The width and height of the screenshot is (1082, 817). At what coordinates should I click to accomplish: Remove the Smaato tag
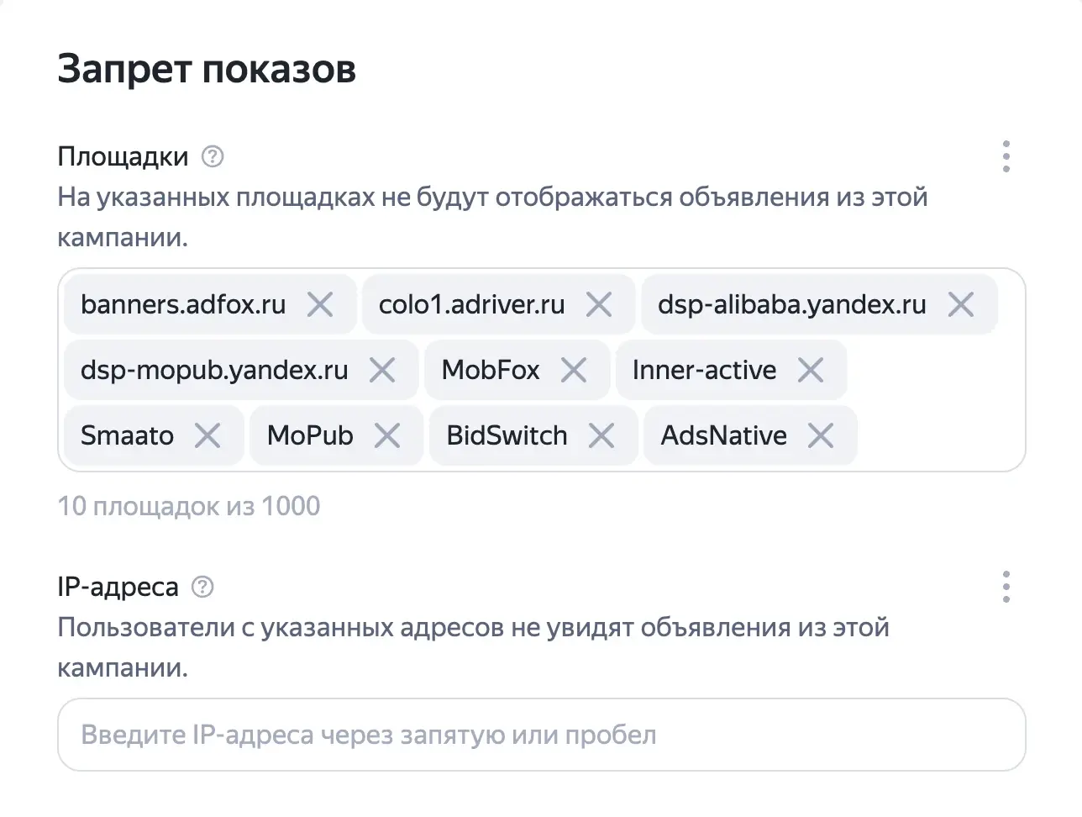[x=207, y=435]
